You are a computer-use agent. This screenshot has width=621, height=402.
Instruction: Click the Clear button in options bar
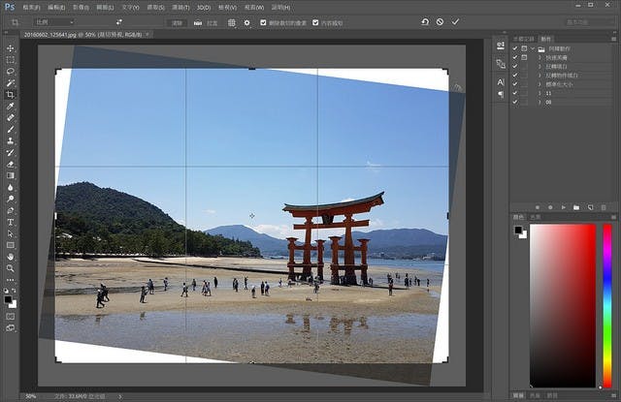pyautogui.click(x=177, y=21)
